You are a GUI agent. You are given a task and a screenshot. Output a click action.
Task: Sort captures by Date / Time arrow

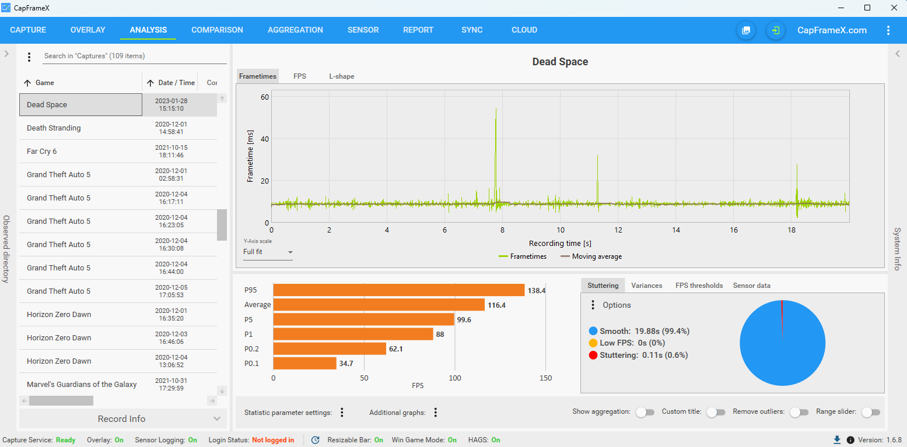(150, 83)
